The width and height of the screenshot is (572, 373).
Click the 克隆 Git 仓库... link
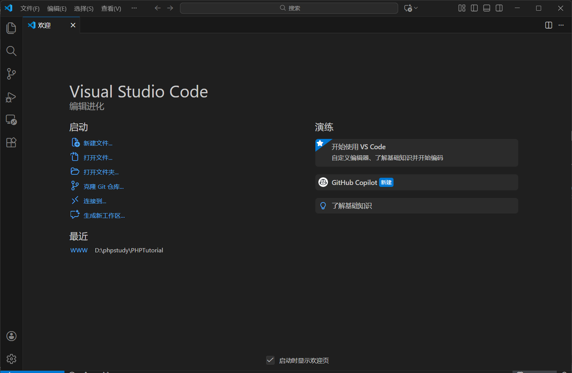tap(104, 186)
